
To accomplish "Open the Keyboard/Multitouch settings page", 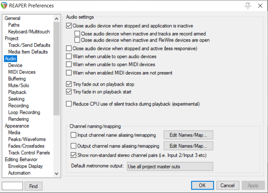I will pyautogui.click(x=29, y=32).
